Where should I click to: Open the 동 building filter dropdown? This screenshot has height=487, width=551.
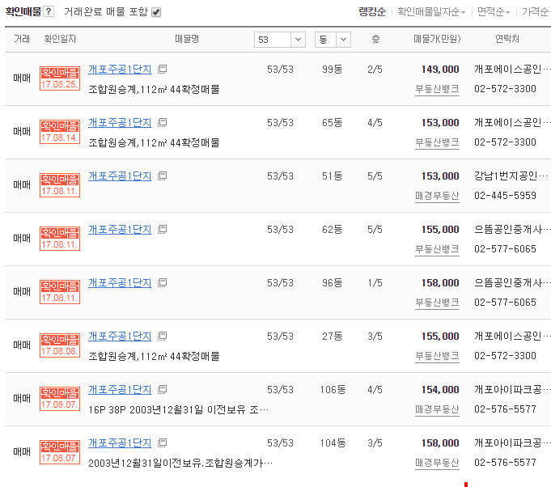[x=333, y=40]
